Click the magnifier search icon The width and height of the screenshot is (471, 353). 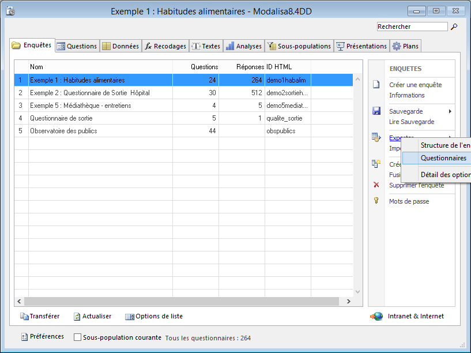point(454,27)
